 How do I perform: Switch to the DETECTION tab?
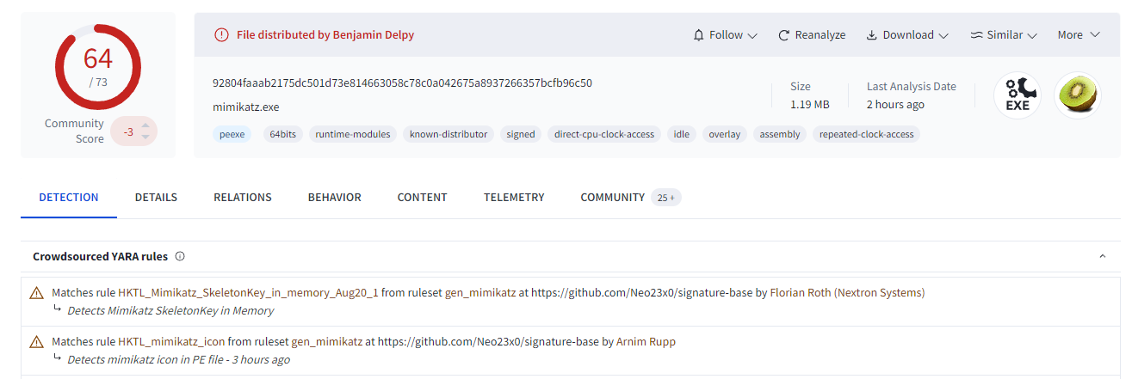pyautogui.click(x=69, y=197)
